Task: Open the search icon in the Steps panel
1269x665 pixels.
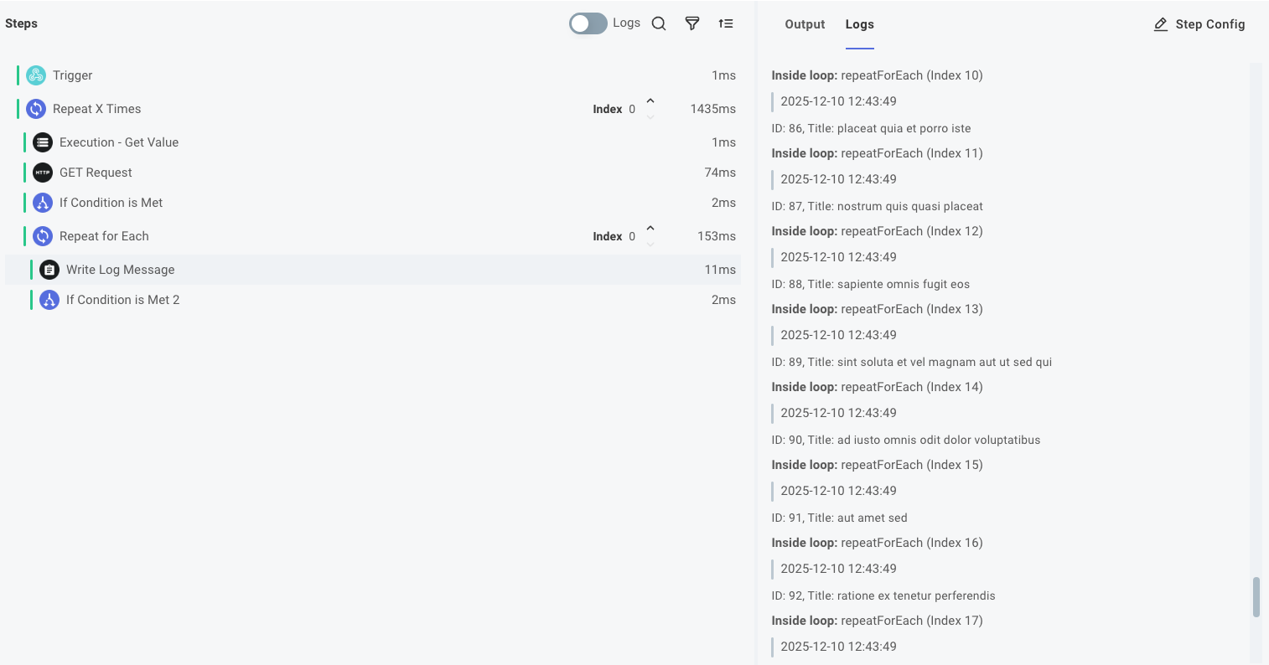Action: tap(659, 23)
